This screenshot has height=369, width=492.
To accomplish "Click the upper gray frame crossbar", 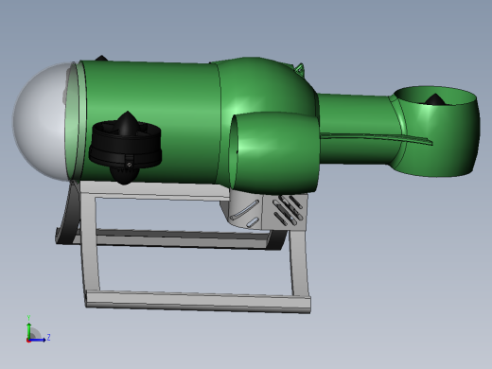I will point(154,192).
